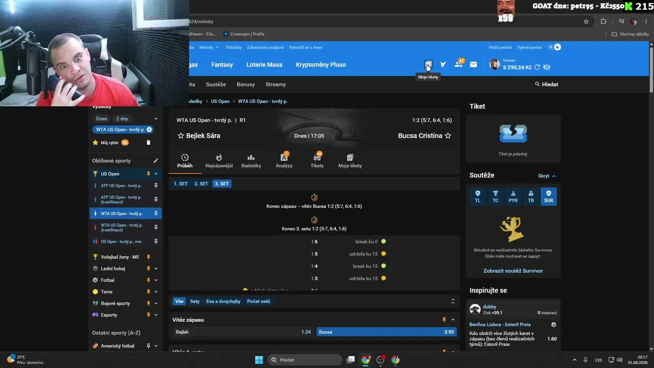Select the SUR competition icon
Viewport: 654px width, 368px height.
tap(548, 196)
